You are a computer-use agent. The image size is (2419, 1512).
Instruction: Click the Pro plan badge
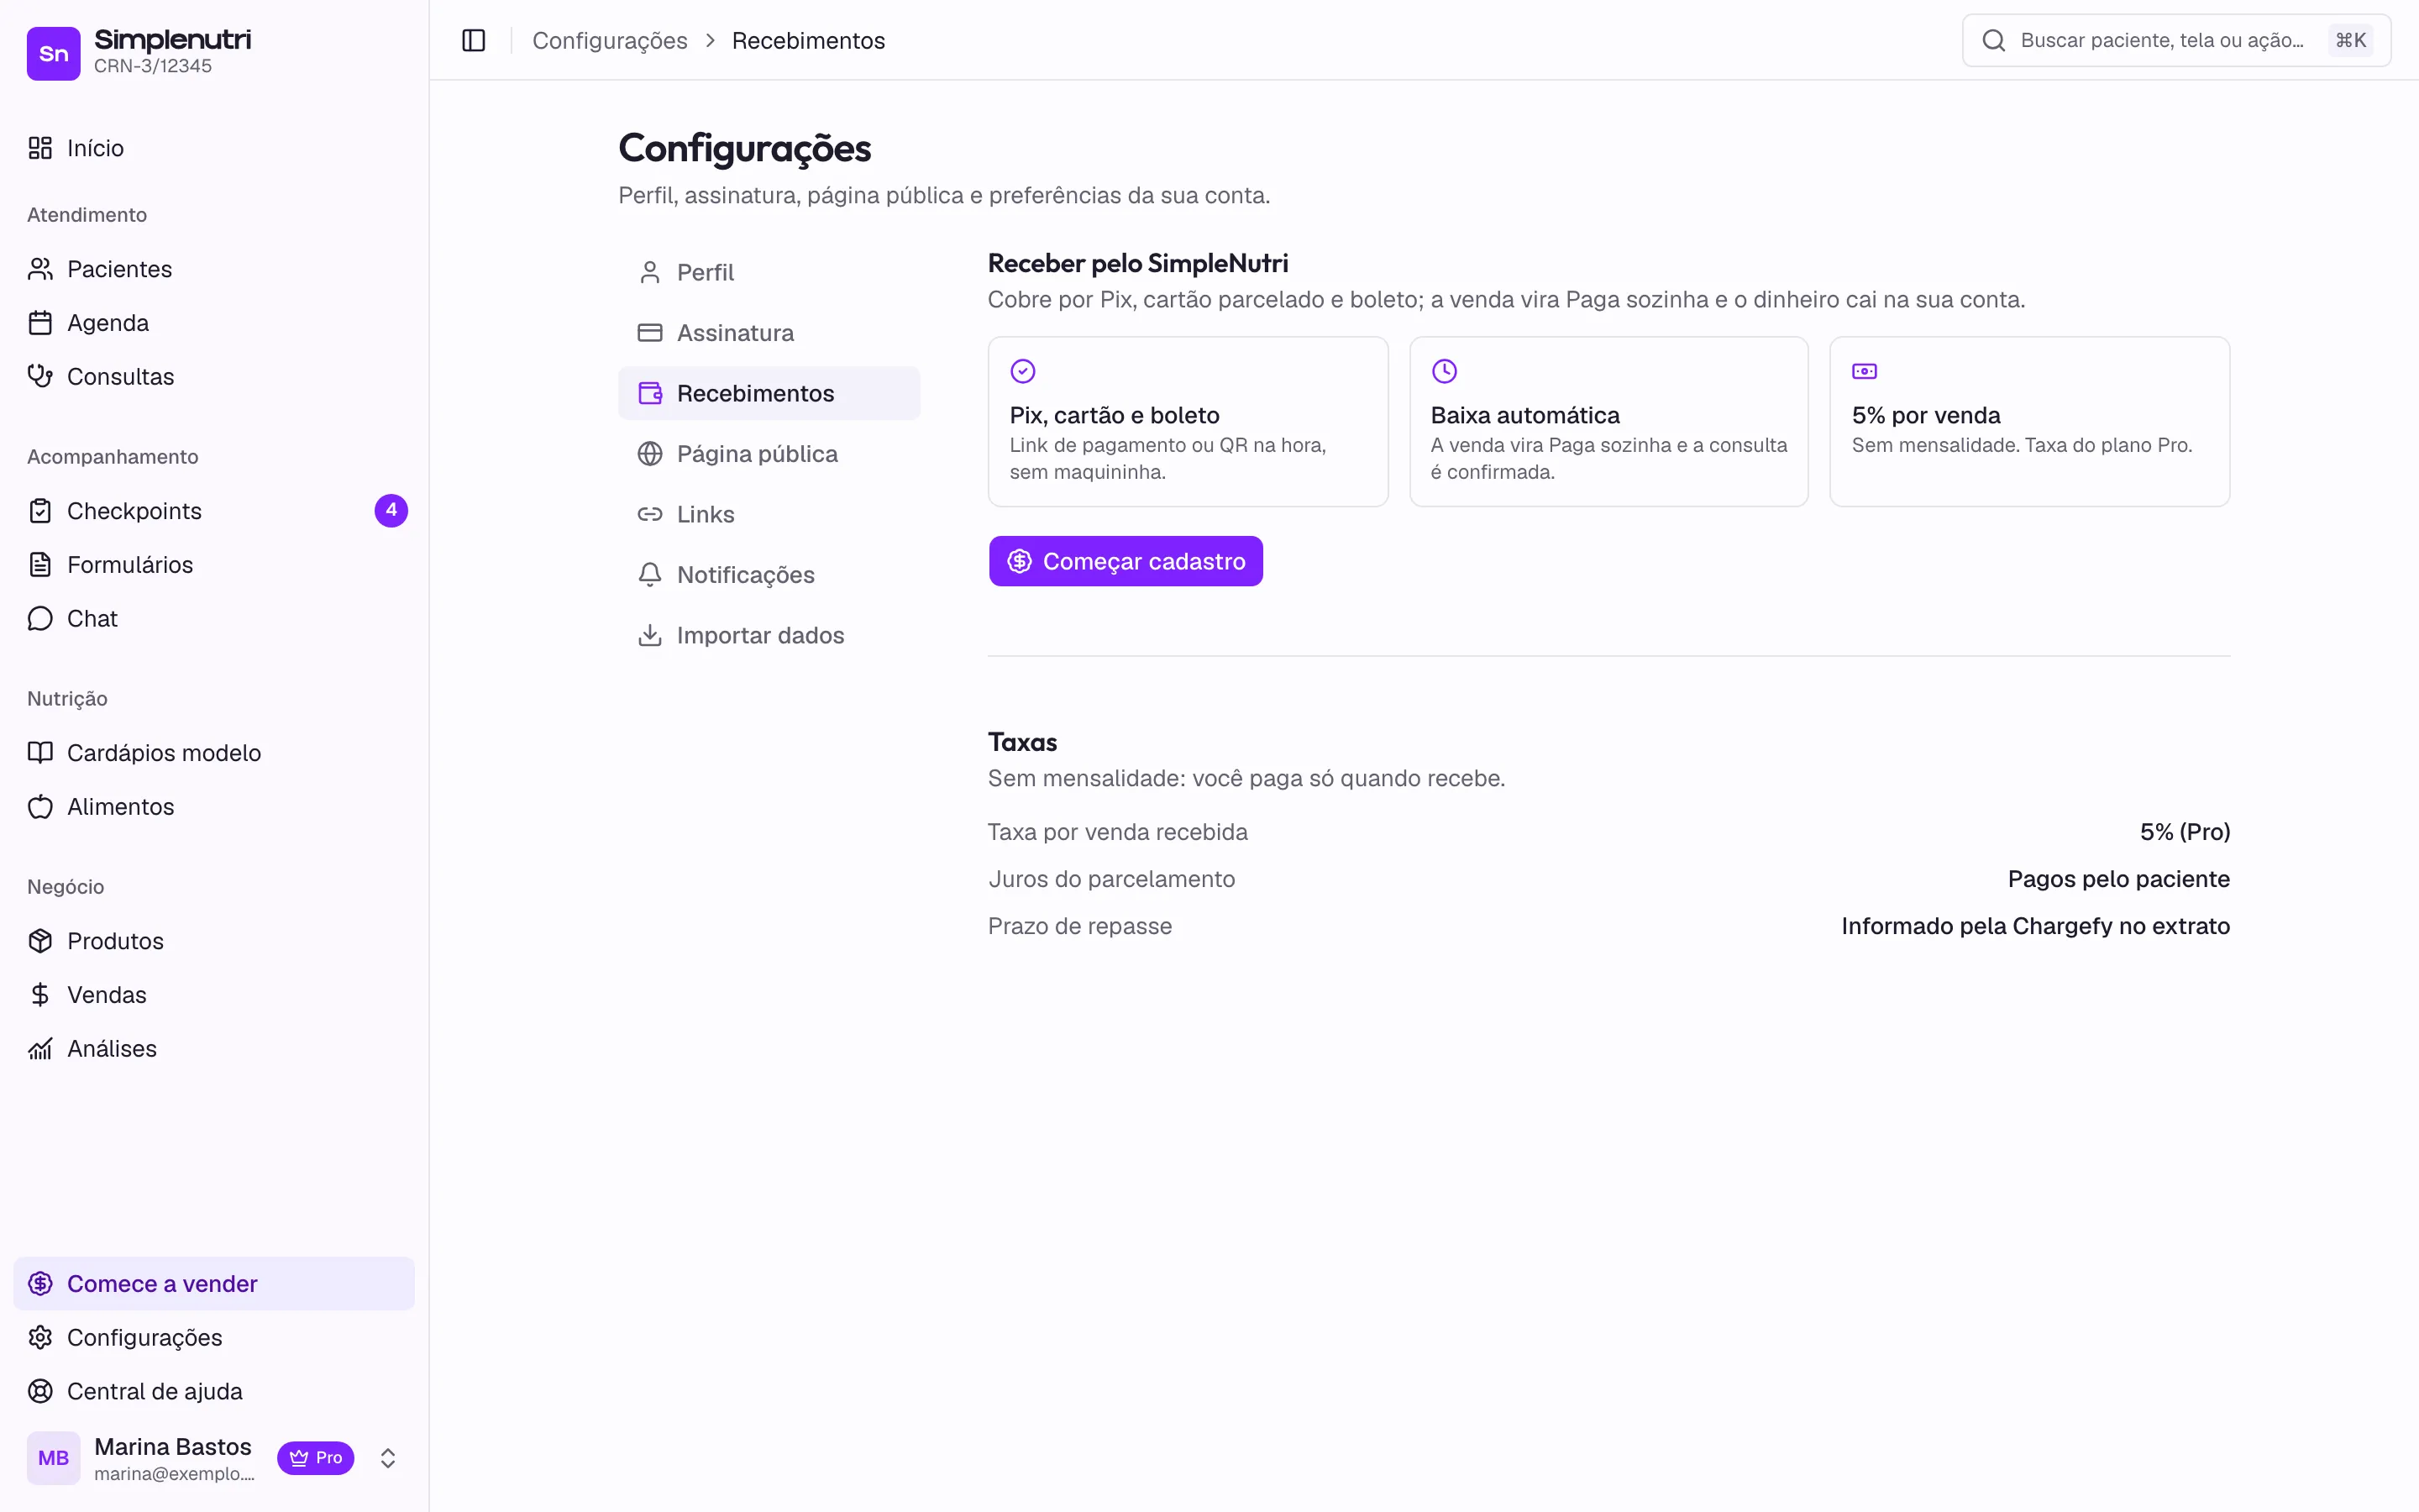point(316,1458)
